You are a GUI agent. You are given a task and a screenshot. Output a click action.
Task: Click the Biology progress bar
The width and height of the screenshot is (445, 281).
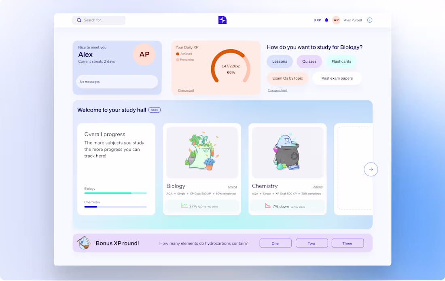116,193
